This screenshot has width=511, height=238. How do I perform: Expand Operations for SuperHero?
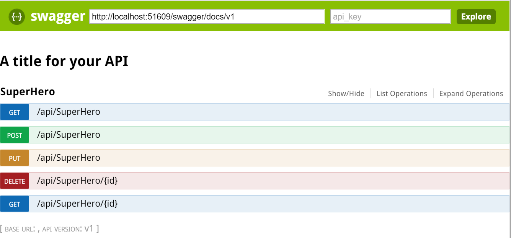[471, 94]
